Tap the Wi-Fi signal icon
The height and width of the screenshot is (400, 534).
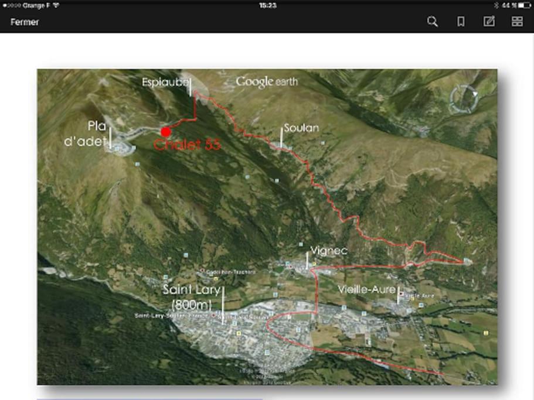tap(56, 5)
